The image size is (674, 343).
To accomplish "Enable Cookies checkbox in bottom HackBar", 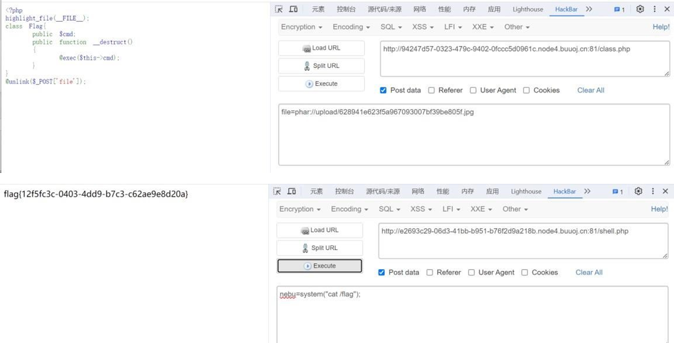I will point(525,273).
